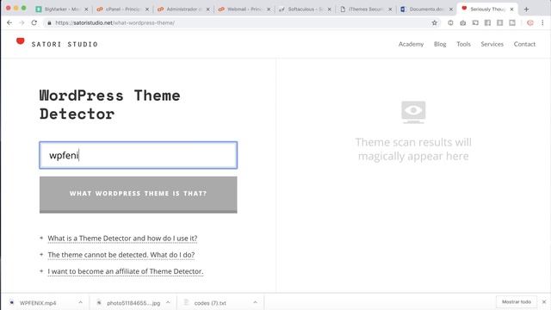Click Mostrar todo downloads button

coord(517,302)
